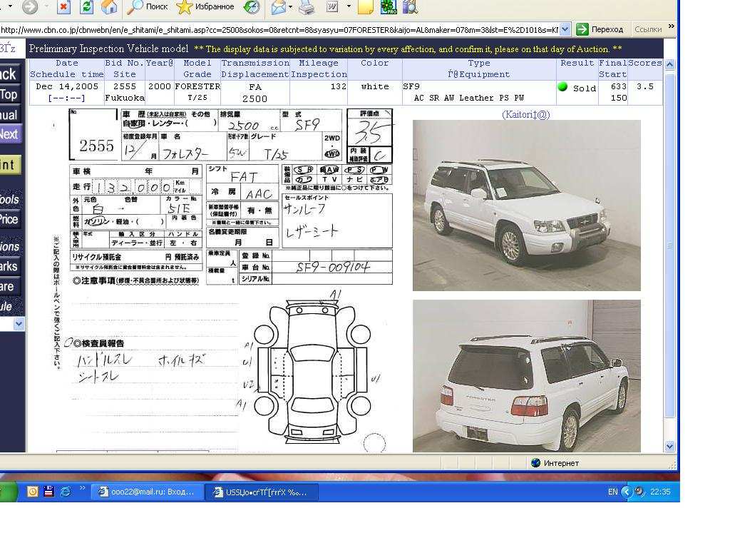Click the vertical scrollbar track of the page
Viewport: 730px width, 548px height.
(x=669, y=255)
